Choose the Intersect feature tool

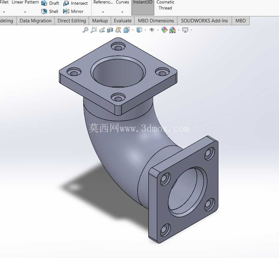(x=75, y=3)
